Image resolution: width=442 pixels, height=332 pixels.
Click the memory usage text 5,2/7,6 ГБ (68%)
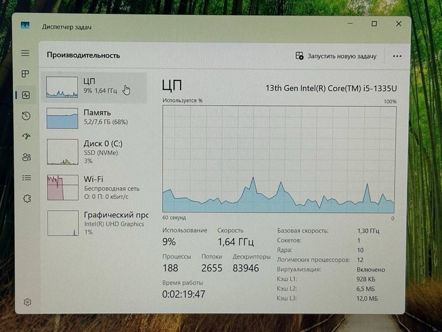click(106, 122)
